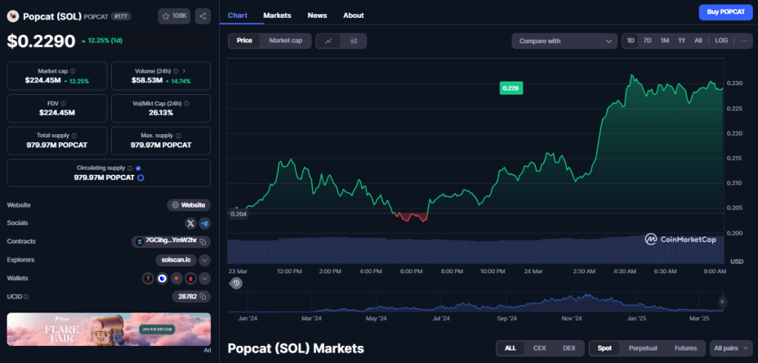Select the Price chart toggle

coord(244,41)
